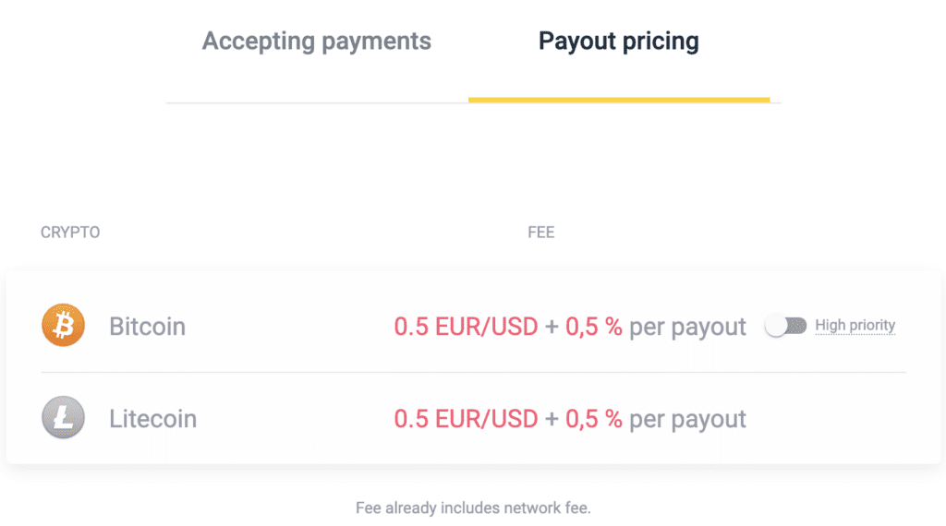The image size is (946, 526).
Task: Switch to the Accepting payments tab
Action: pyautogui.click(x=317, y=42)
